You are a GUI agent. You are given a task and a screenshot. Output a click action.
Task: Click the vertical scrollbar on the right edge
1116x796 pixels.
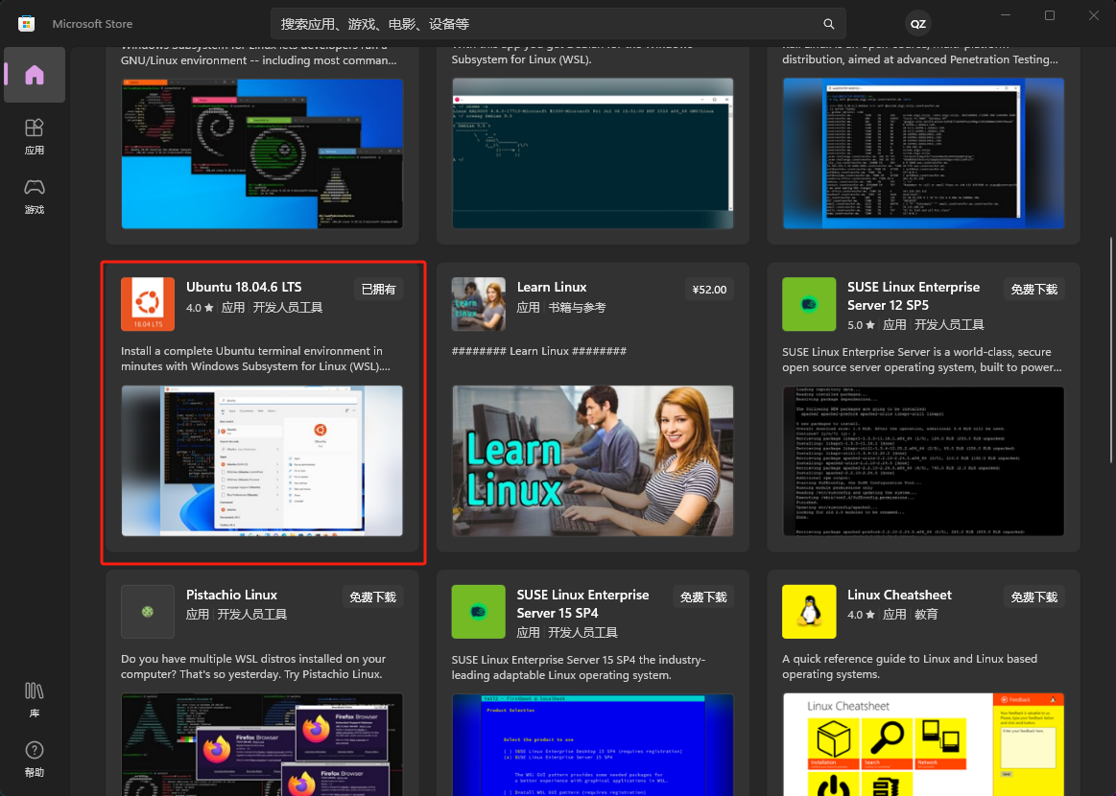(1110, 348)
